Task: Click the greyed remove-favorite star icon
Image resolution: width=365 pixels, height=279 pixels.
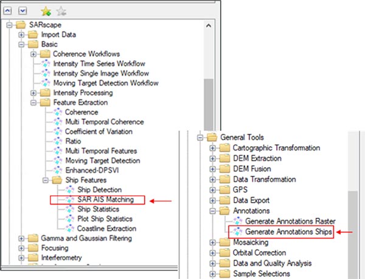Action: point(61,11)
